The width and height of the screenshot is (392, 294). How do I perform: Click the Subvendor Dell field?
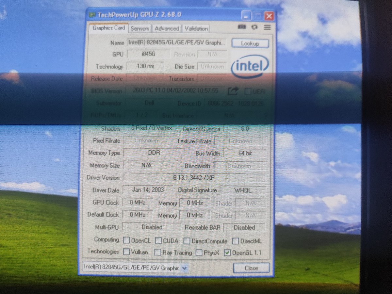(x=149, y=103)
